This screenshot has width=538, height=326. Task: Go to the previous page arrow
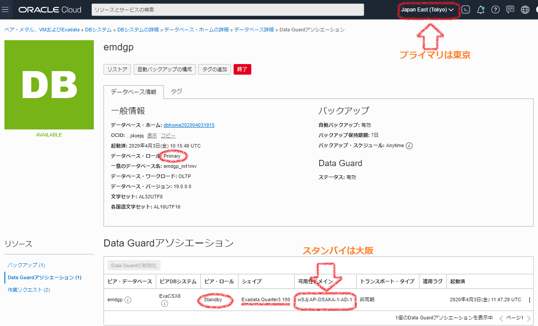(x=501, y=318)
